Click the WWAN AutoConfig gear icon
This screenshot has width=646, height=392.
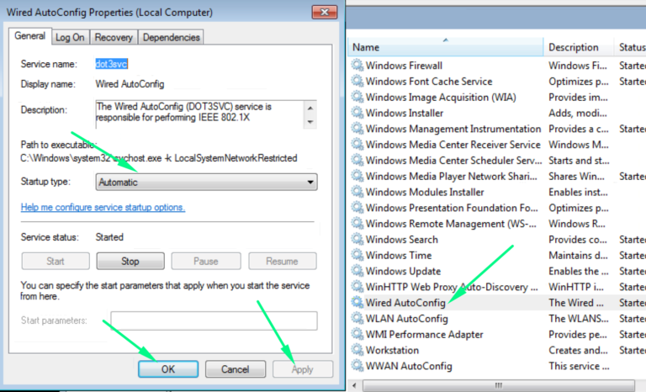[357, 366]
